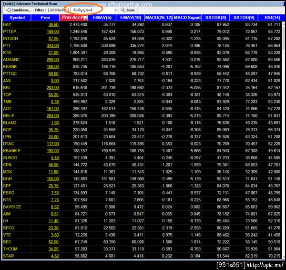Image resolution: width=286 pixels, height=270 pixels.
Task: Sort by the Prev column header
Action: (x=45, y=18)
